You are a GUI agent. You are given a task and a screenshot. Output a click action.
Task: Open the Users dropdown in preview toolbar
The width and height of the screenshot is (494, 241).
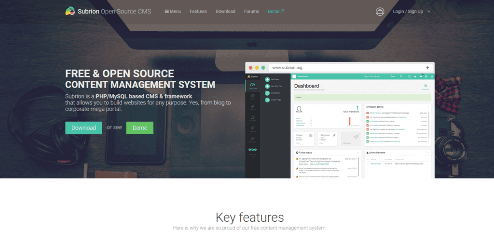394,76
